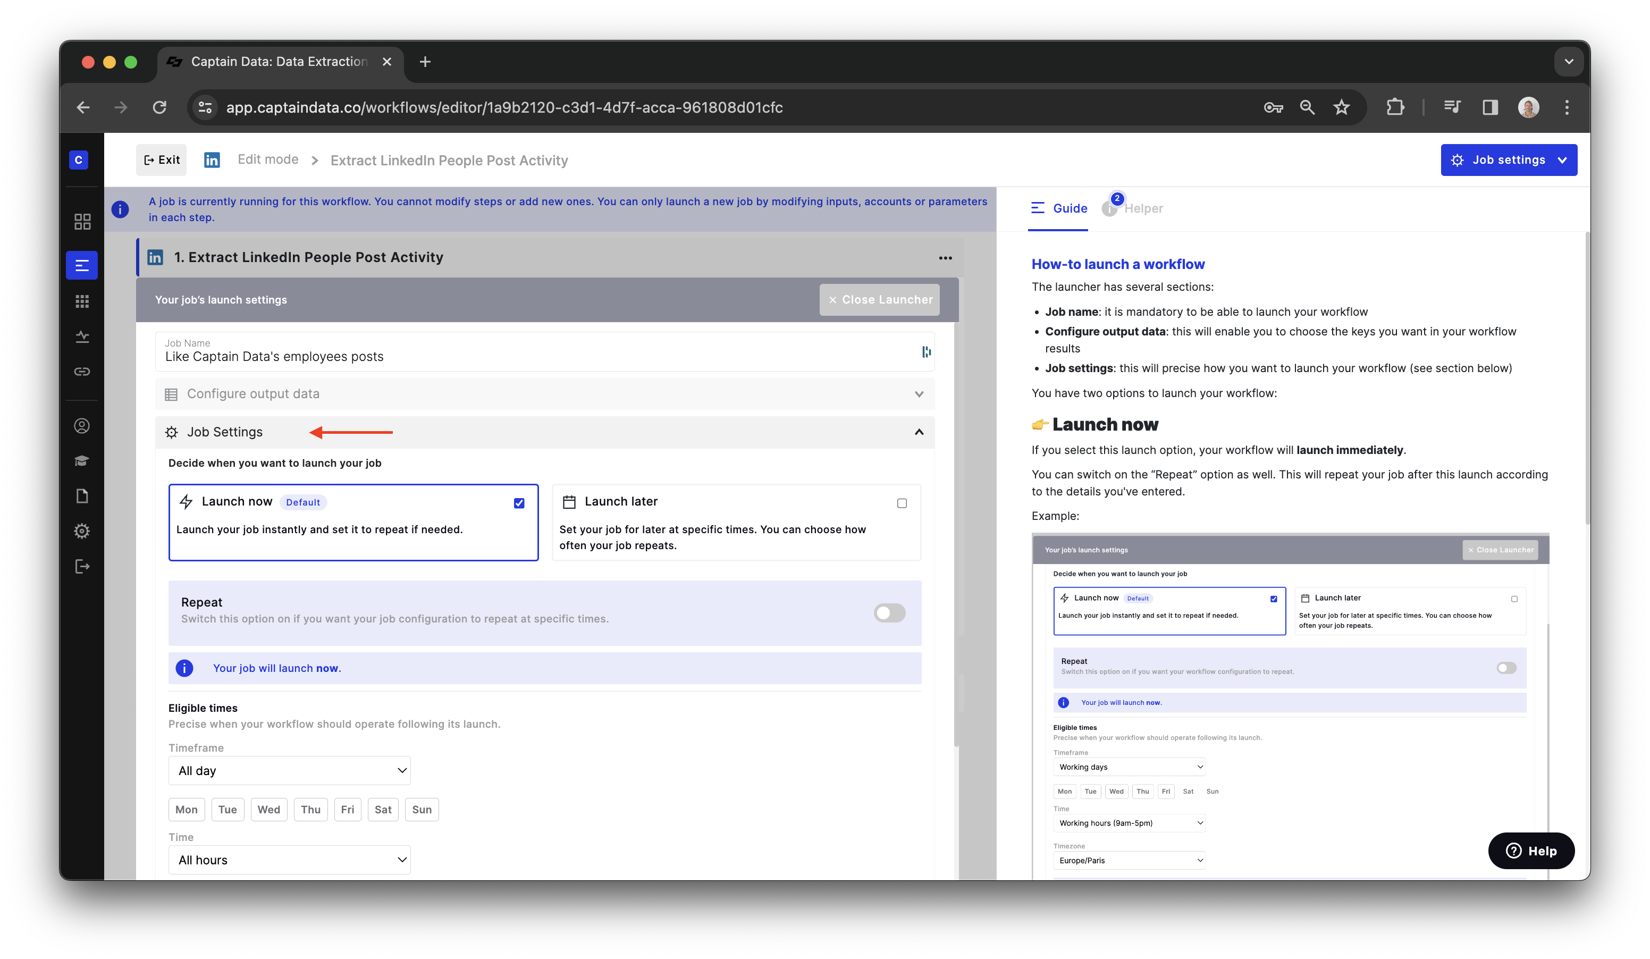
Task: Click the Captain Data logo in sidebar
Action: [x=79, y=159]
